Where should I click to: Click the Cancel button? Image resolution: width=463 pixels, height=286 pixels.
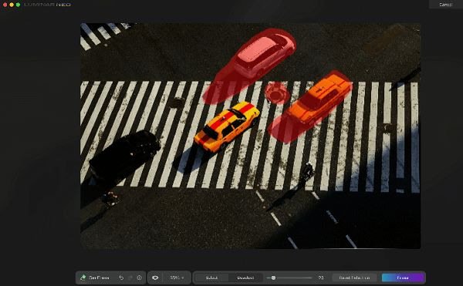445,5
